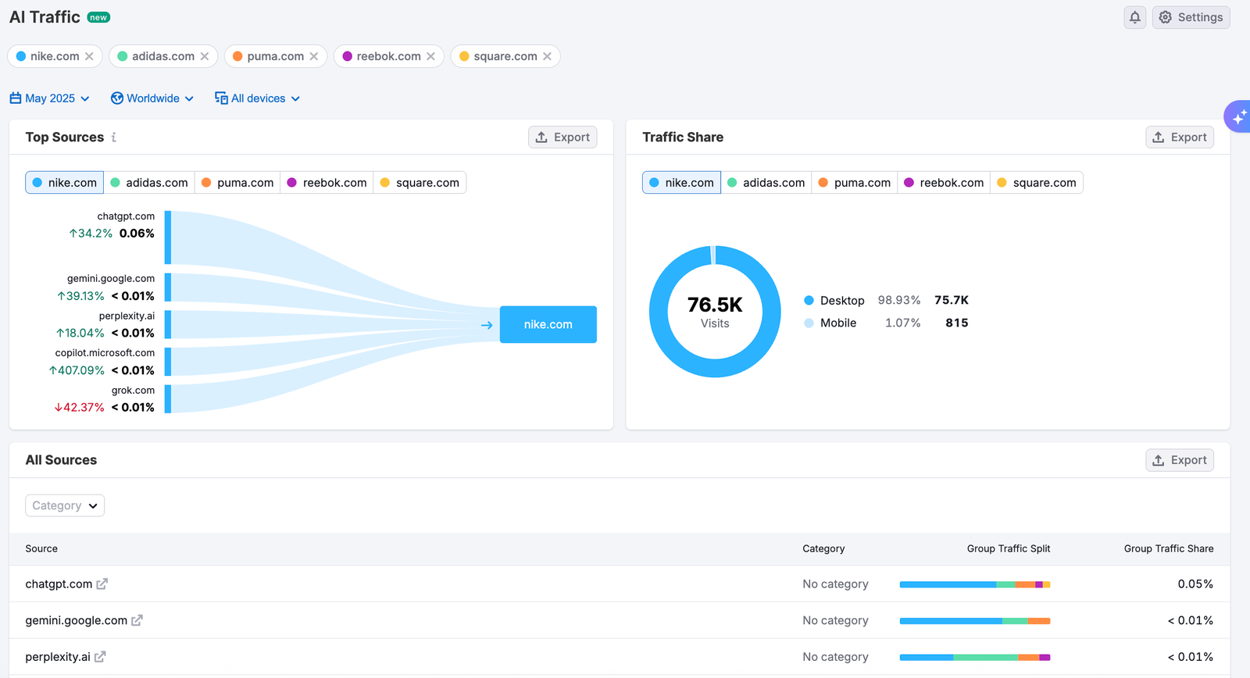Open chatgpt.com external link icon

click(x=102, y=583)
